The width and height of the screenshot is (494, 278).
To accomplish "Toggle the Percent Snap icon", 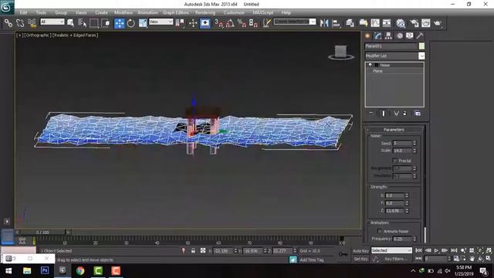I will point(242,23).
